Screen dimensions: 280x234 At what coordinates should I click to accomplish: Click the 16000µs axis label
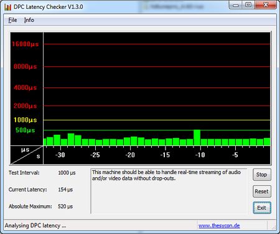tap(25, 44)
